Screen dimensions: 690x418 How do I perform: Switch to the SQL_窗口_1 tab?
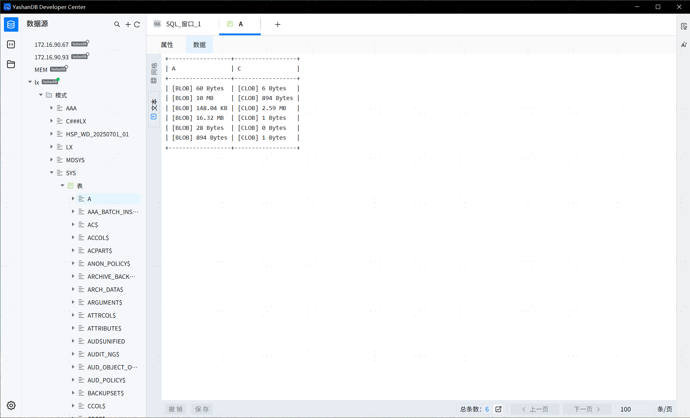[183, 24]
